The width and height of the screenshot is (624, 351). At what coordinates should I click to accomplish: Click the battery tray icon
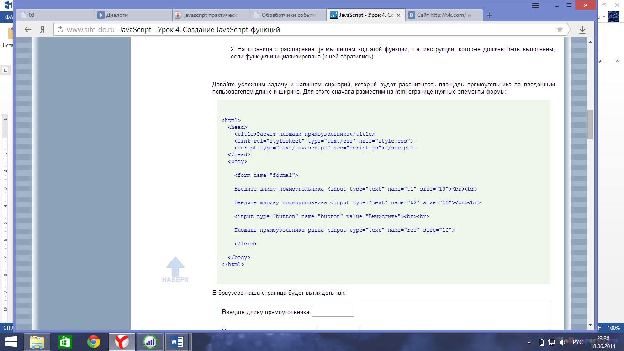coord(542,342)
